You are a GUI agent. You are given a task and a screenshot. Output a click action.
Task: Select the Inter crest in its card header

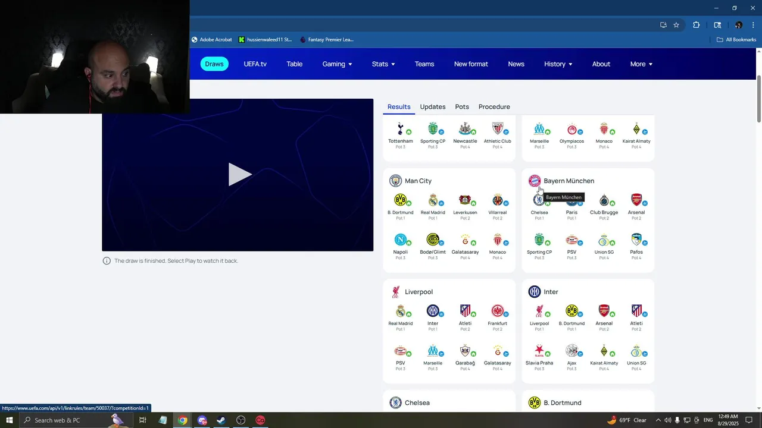point(535,292)
